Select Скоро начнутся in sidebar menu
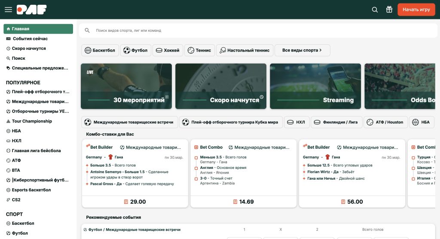Viewport: 440px width, 239px height. [x=28, y=49]
